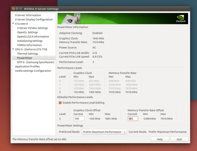This screenshot has width=197, height=151.
Task: Click the 1032 MHz level 1 max clock
Action: 95,85
